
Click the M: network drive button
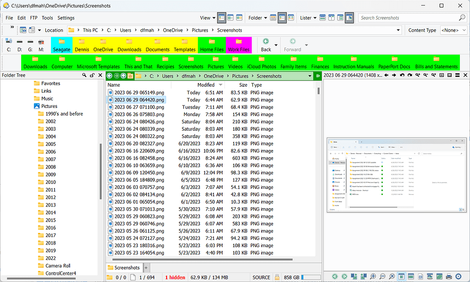pos(41,45)
